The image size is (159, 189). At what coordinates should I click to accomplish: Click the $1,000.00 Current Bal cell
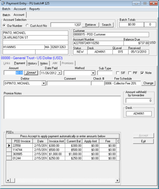tap(73, 154)
